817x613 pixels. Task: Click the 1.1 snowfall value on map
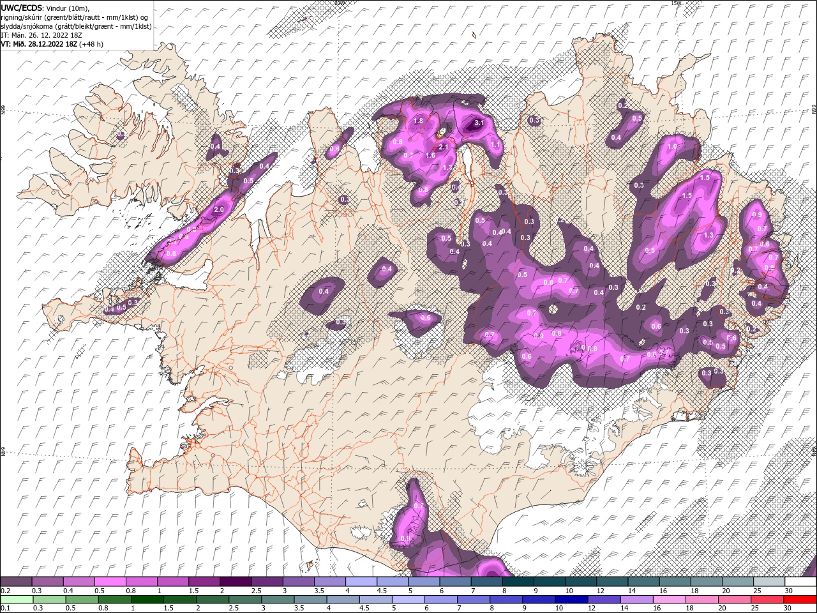click(x=495, y=145)
